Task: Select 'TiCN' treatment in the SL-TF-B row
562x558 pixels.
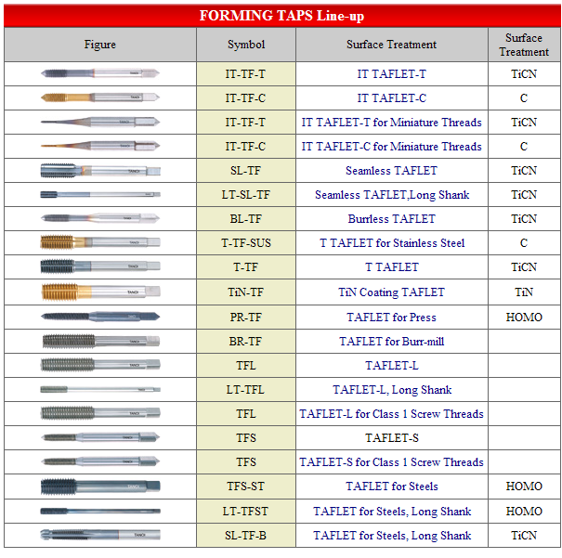Action: tap(524, 536)
